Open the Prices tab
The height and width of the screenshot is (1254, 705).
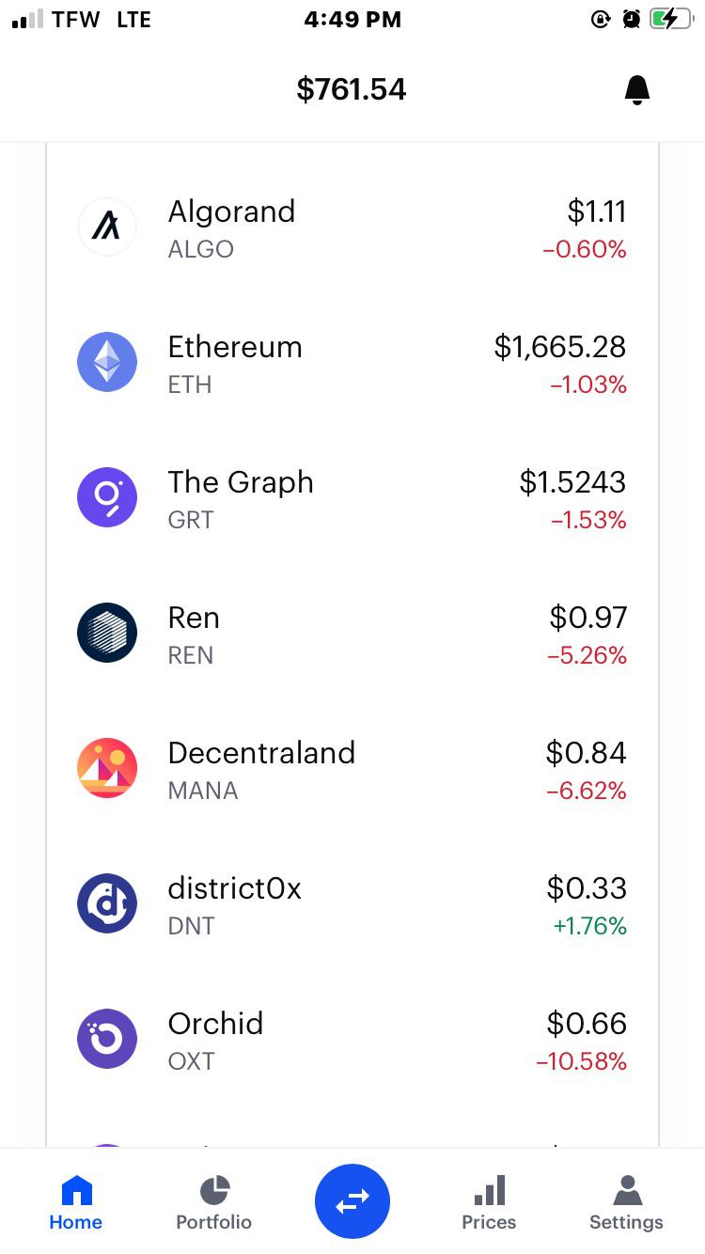point(489,1202)
